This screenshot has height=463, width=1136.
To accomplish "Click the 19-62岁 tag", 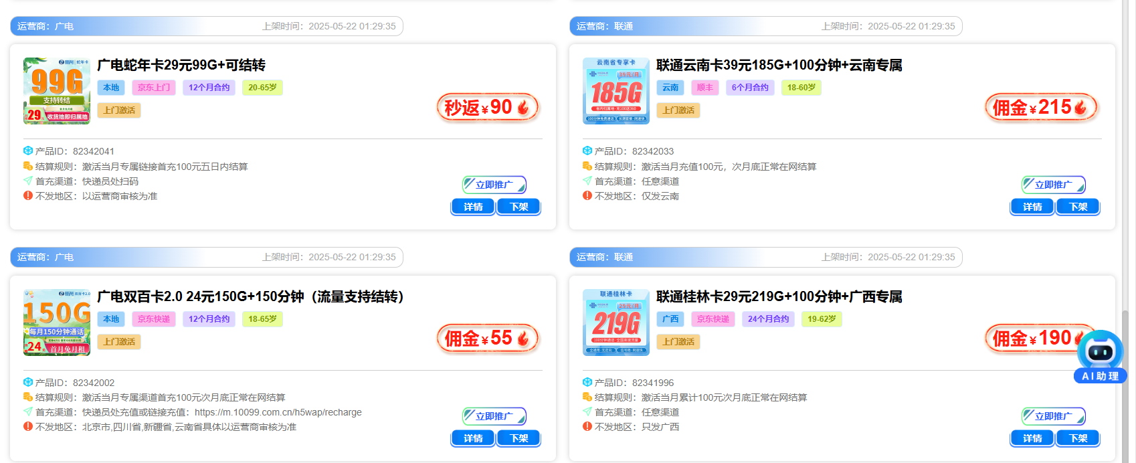I will coord(822,319).
